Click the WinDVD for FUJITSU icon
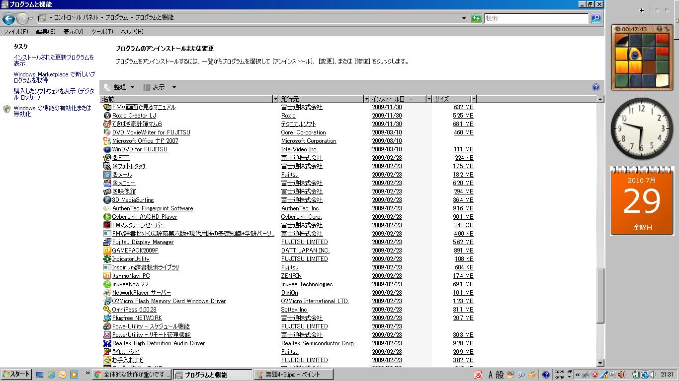 (107, 149)
